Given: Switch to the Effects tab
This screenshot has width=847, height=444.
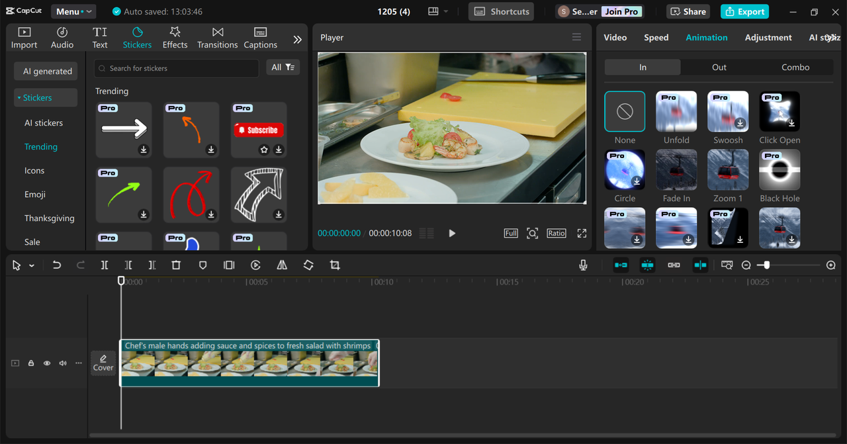Looking at the screenshot, I should coord(175,38).
